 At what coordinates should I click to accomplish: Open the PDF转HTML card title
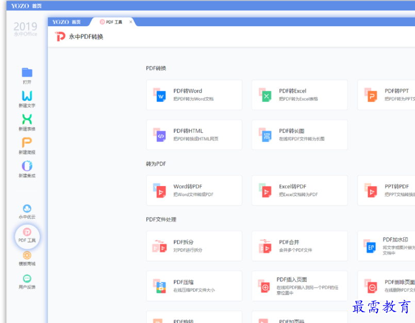(x=188, y=131)
